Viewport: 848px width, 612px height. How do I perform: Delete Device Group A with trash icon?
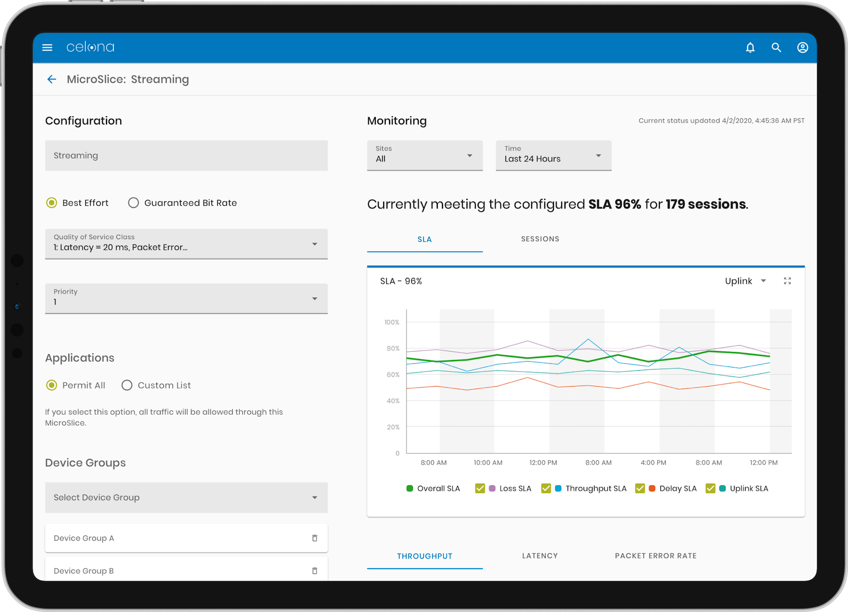(314, 538)
